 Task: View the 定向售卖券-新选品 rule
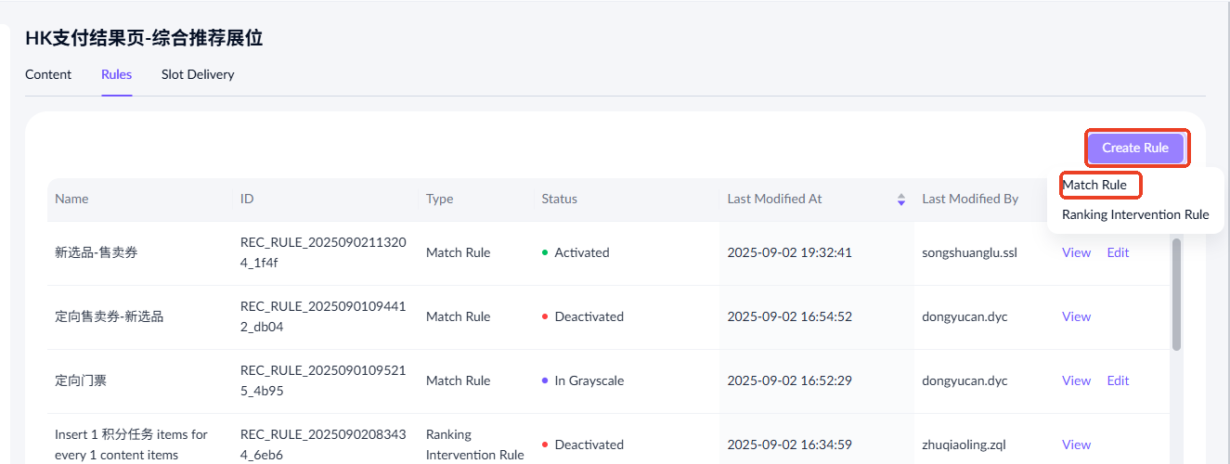(x=1076, y=316)
